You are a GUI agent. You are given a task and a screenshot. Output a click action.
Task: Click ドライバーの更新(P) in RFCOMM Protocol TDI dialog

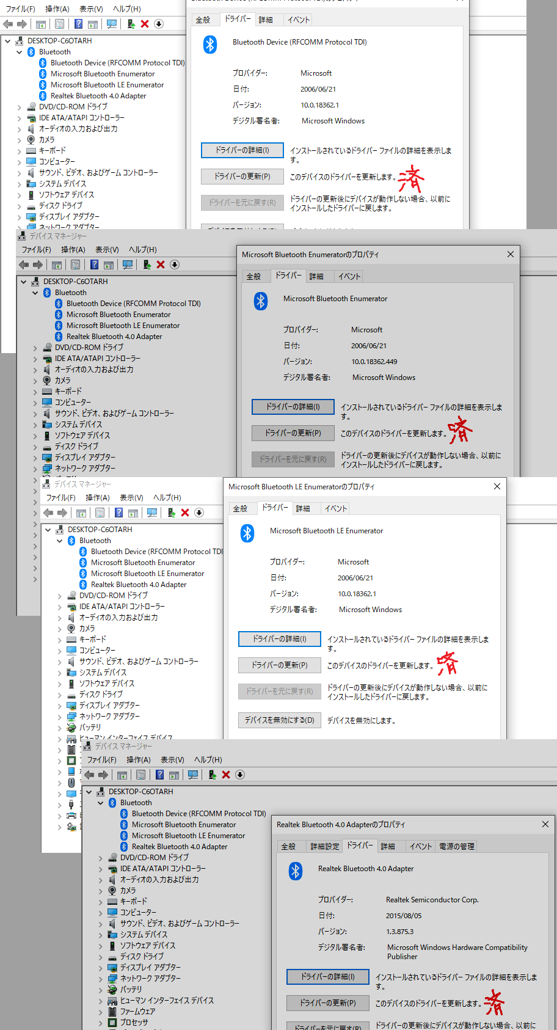coord(242,176)
